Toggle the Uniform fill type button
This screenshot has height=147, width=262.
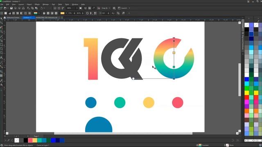pos(5,13)
